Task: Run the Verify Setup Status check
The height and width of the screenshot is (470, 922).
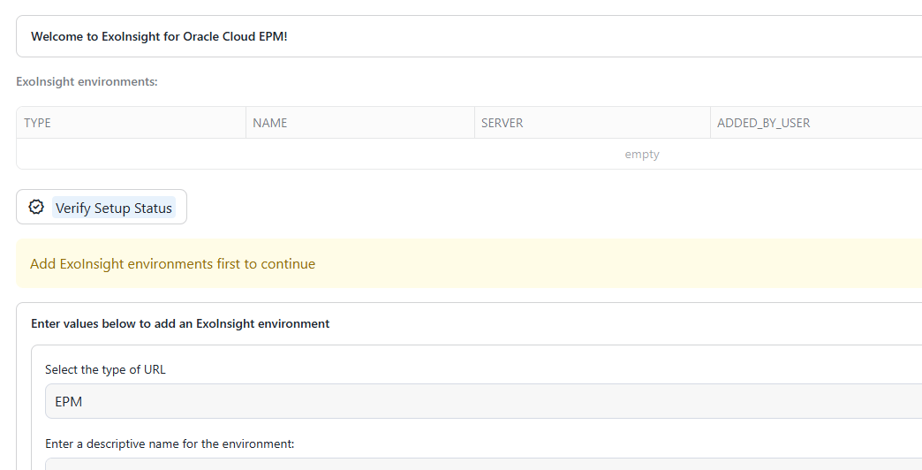Action: (x=102, y=207)
